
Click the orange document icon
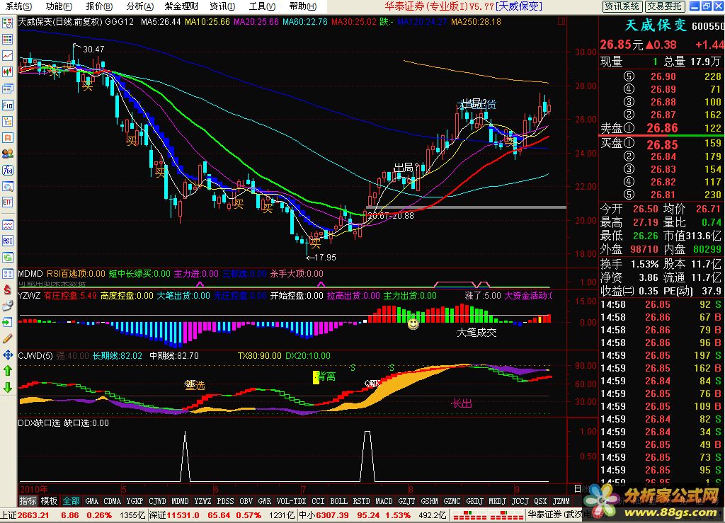(7, 137)
